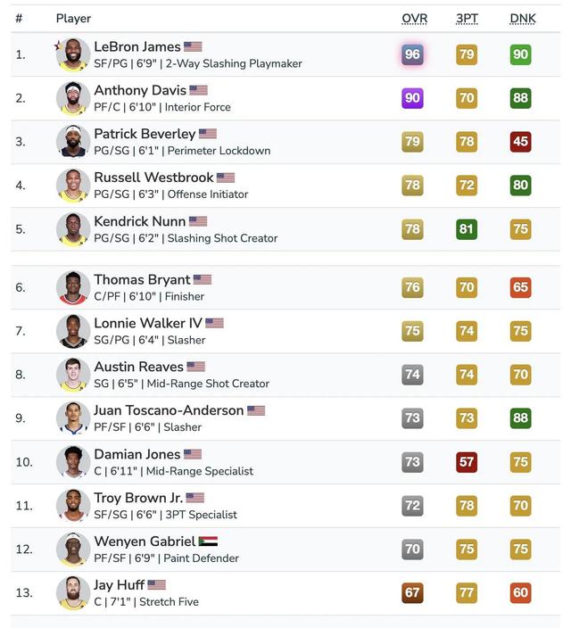This screenshot has height=628, width=571.
Task: Click Anthony Davis's purple 90 overall badge
Action: 412,98
